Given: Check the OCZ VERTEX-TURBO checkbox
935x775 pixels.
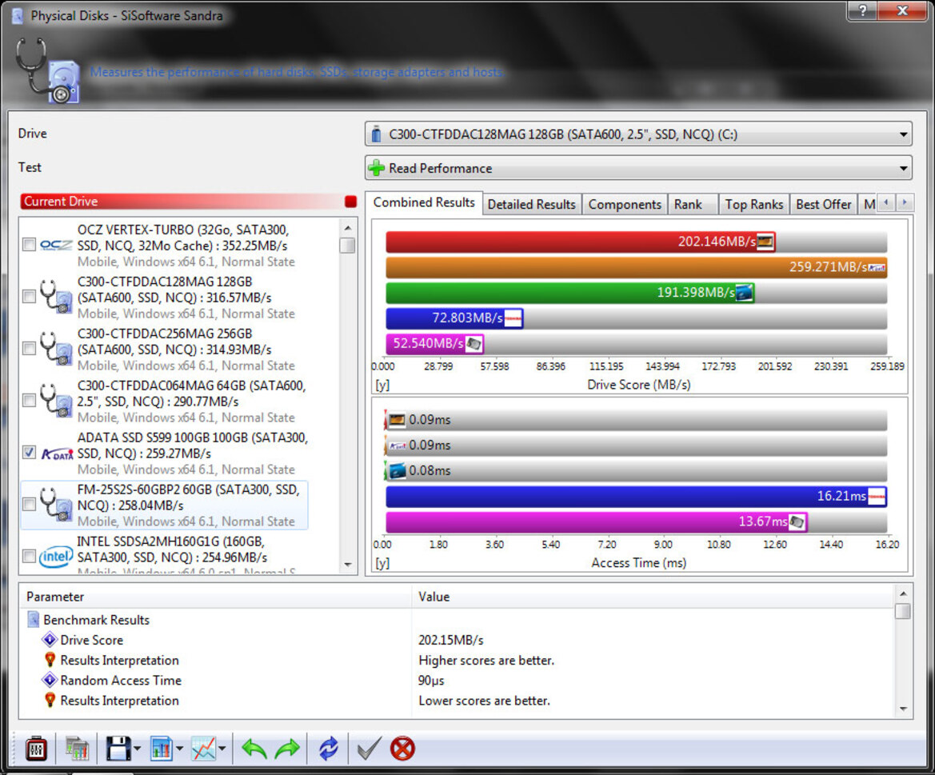Looking at the screenshot, I should (29, 245).
